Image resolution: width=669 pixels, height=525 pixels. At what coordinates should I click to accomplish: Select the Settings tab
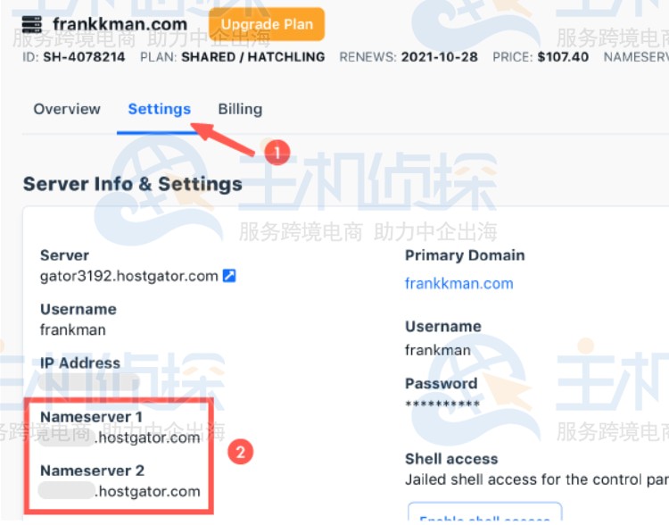pyautogui.click(x=159, y=109)
